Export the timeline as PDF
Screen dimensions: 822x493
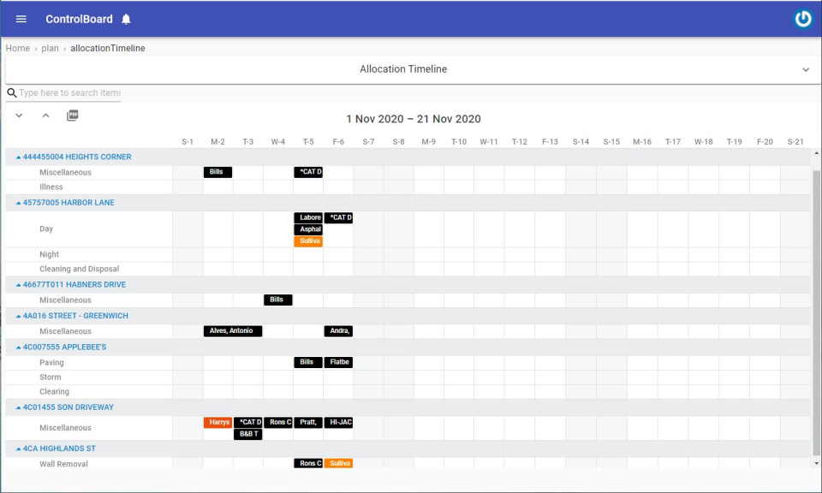[x=72, y=114]
